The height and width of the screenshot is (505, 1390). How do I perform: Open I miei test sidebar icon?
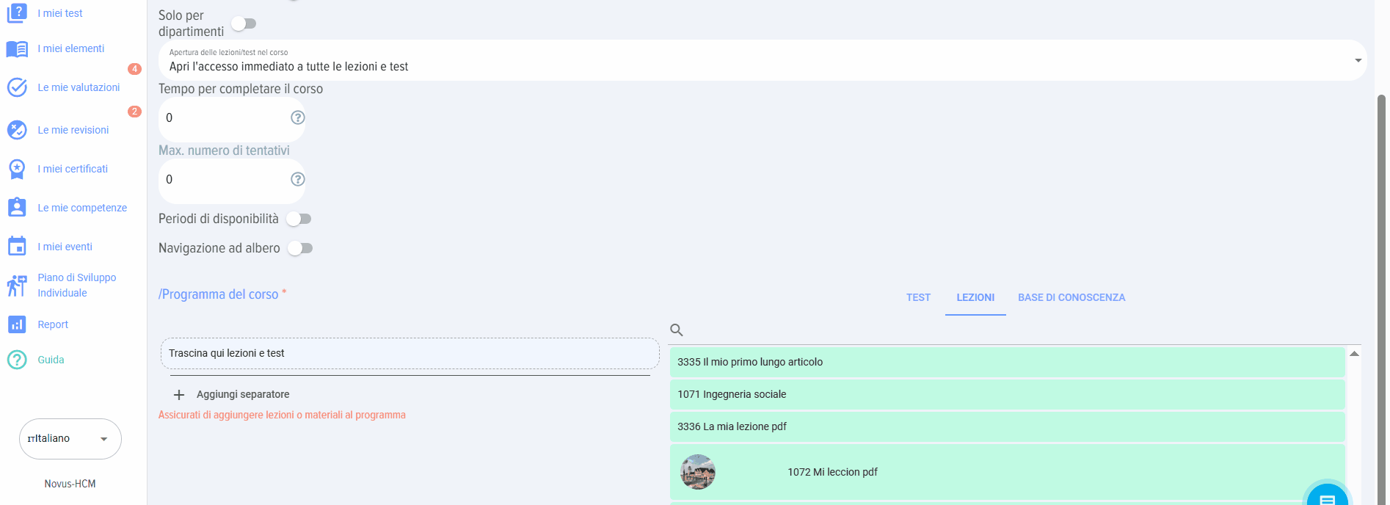[x=17, y=13]
